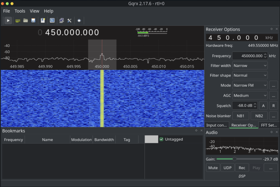Open Audio options ellipsis button
280x187 pixels.
point(271,168)
